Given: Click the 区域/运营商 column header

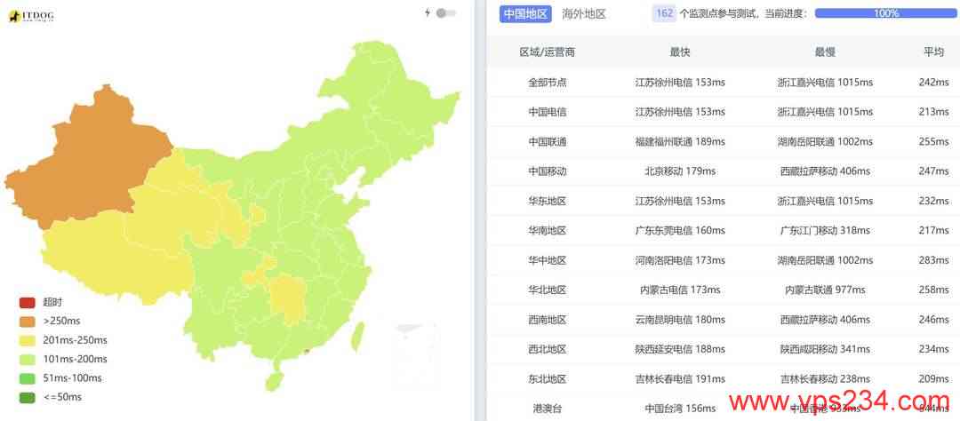Looking at the screenshot, I should click(x=548, y=52).
